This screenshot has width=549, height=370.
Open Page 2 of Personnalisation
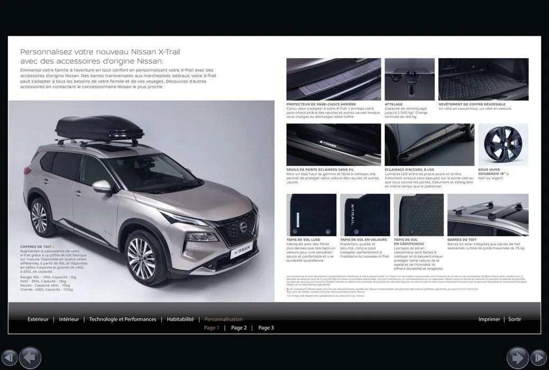(239, 327)
